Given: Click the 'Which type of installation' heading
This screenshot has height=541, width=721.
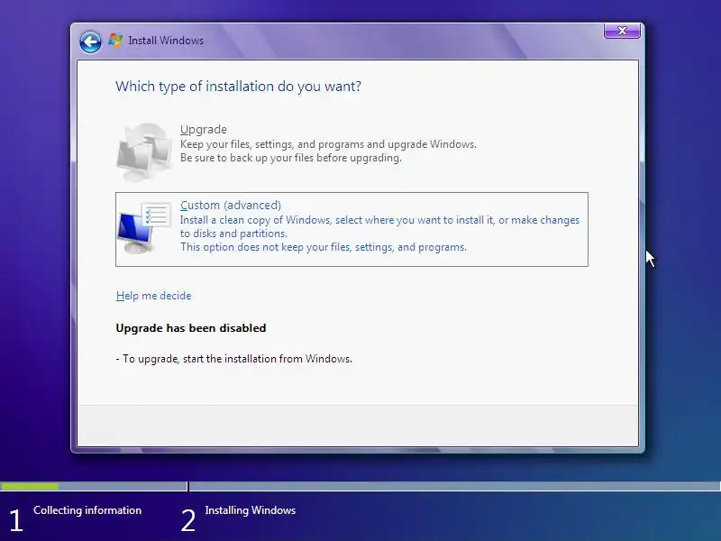Looking at the screenshot, I should click(238, 87).
